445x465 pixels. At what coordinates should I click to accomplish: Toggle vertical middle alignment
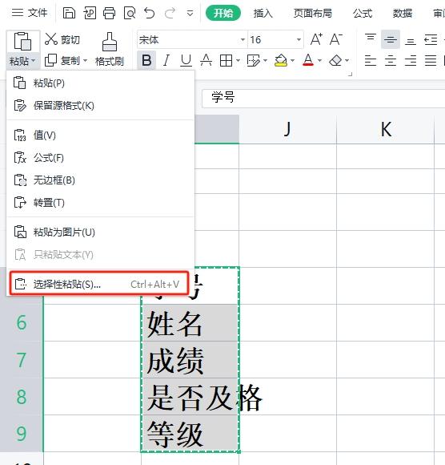(391, 39)
